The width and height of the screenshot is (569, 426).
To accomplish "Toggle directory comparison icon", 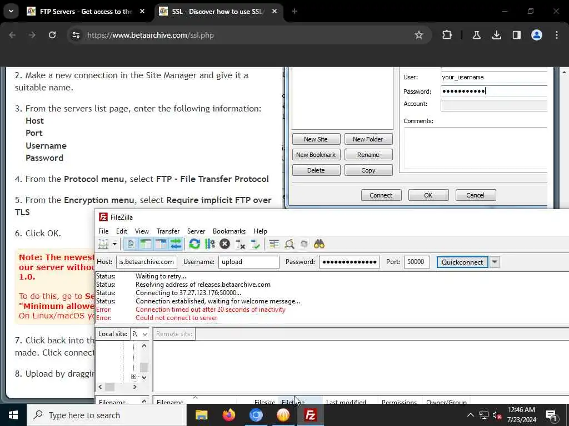I will coord(289,244).
